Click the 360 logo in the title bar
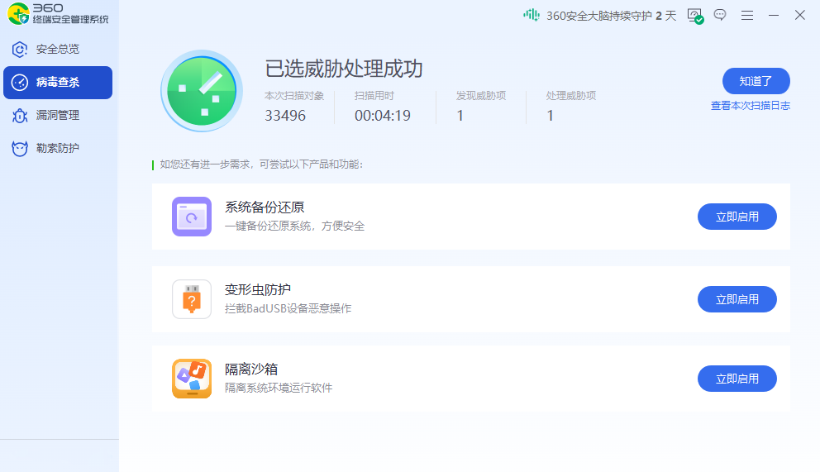The image size is (820, 472). point(19,13)
